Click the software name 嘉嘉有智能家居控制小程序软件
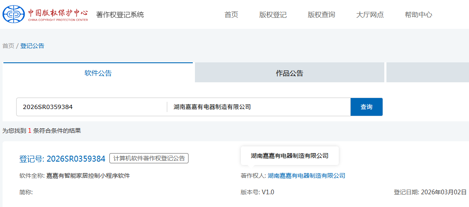 [x=88, y=176]
